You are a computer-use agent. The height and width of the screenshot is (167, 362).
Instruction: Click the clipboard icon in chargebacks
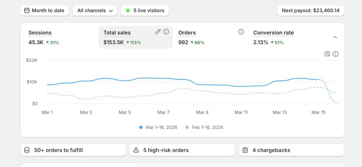coord(245,150)
